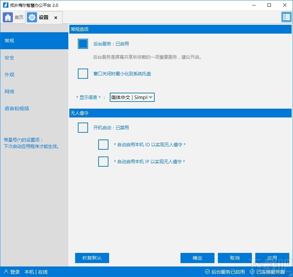Click the 登录 person icon in status bar
Viewport: 293px width, 277px height.
[x=6, y=272]
